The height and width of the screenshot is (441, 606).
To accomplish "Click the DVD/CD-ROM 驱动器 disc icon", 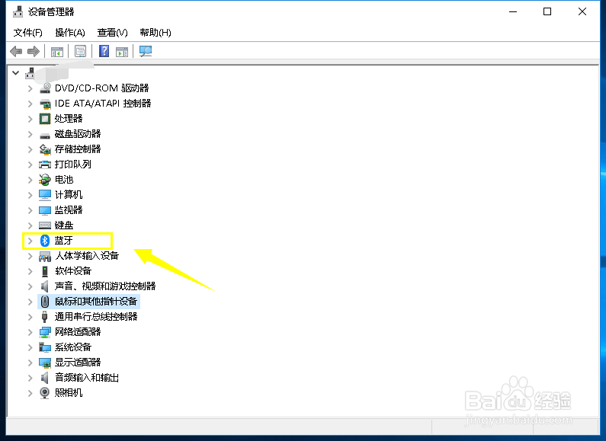I will coord(45,88).
